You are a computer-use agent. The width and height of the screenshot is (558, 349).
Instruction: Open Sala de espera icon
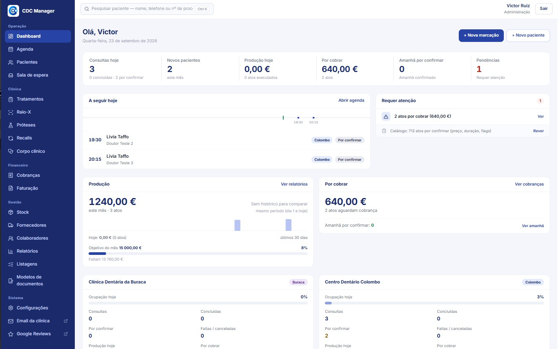pos(11,75)
